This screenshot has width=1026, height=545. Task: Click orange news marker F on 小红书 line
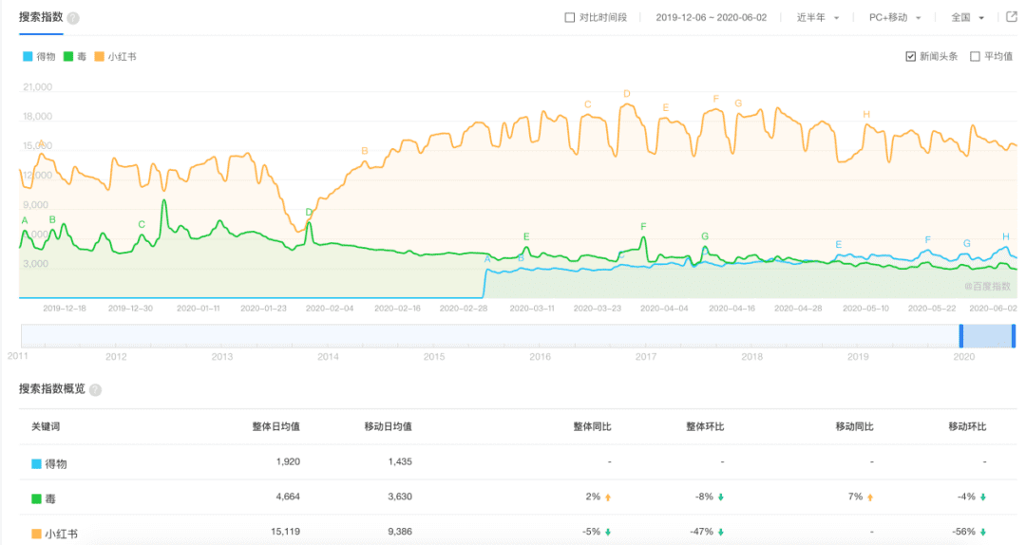coord(716,99)
